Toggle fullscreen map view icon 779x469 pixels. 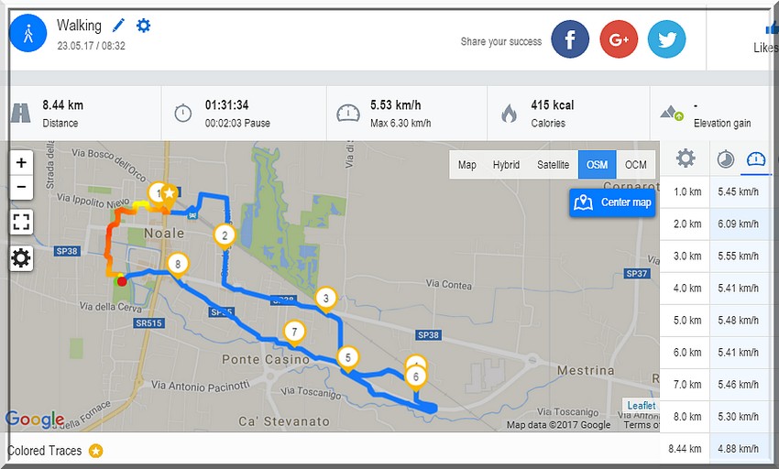tap(21, 222)
